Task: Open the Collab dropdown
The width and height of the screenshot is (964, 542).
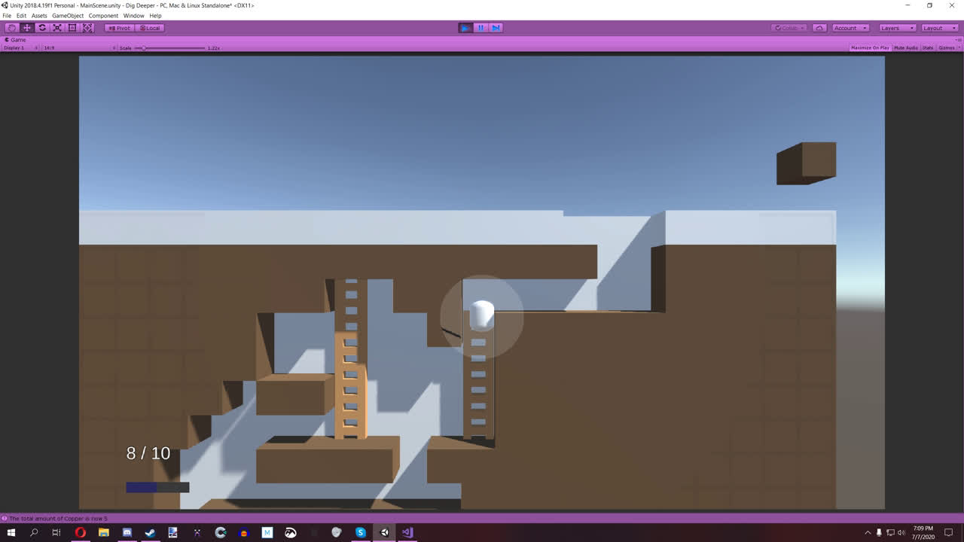Action: pos(789,28)
